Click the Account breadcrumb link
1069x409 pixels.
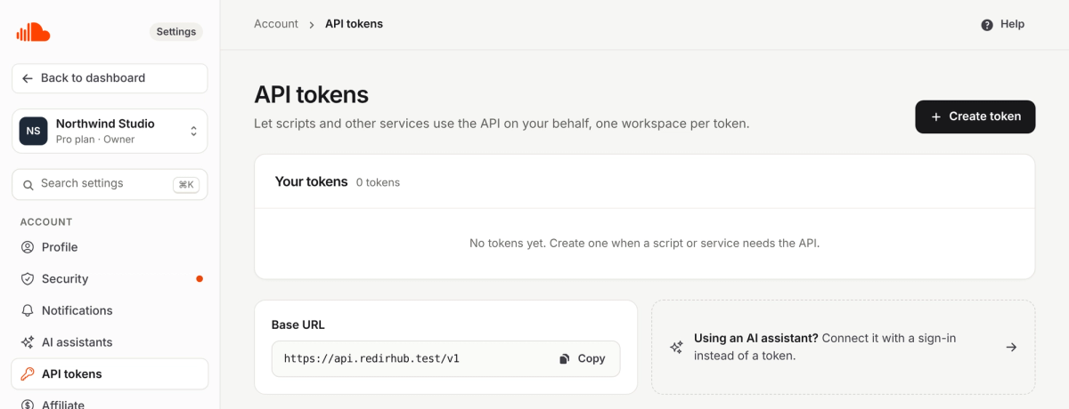[x=276, y=24]
